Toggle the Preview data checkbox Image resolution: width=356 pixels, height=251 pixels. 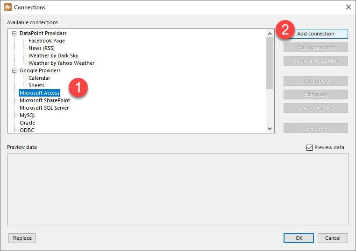point(309,147)
